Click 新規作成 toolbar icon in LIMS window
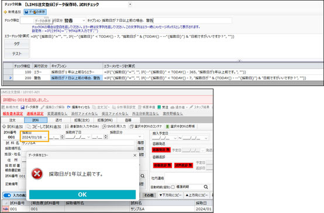This screenshot has height=213, width=324. (4, 107)
